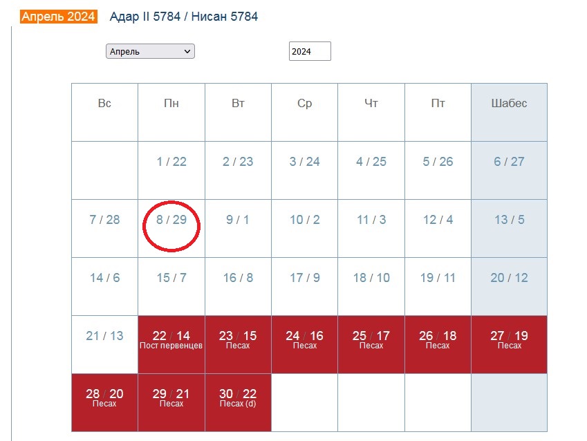Open the 22 / 14 Пост первенцев day
The height and width of the screenshot is (441, 587).
[x=171, y=339]
